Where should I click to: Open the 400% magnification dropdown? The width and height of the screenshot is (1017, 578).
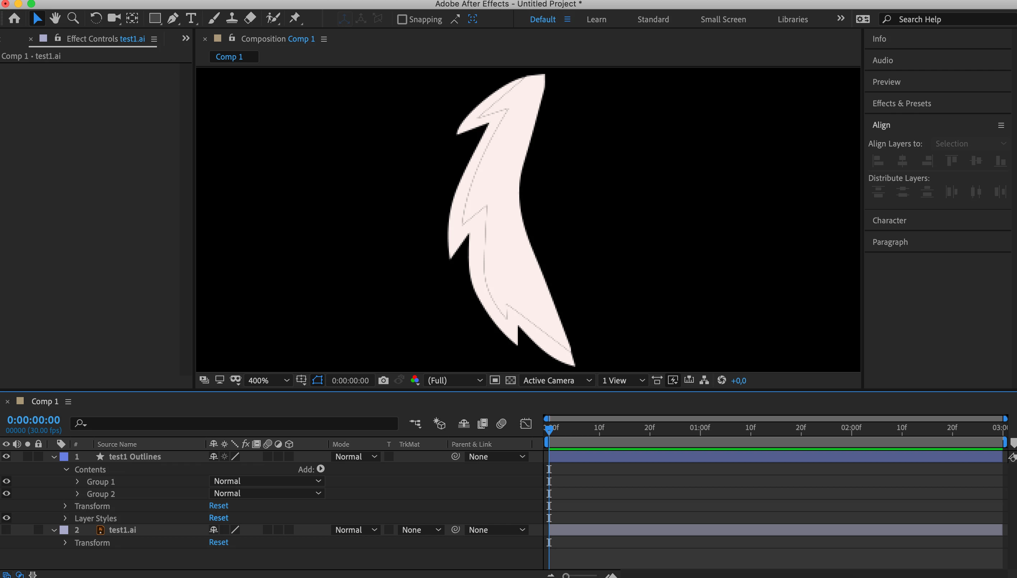click(269, 380)
